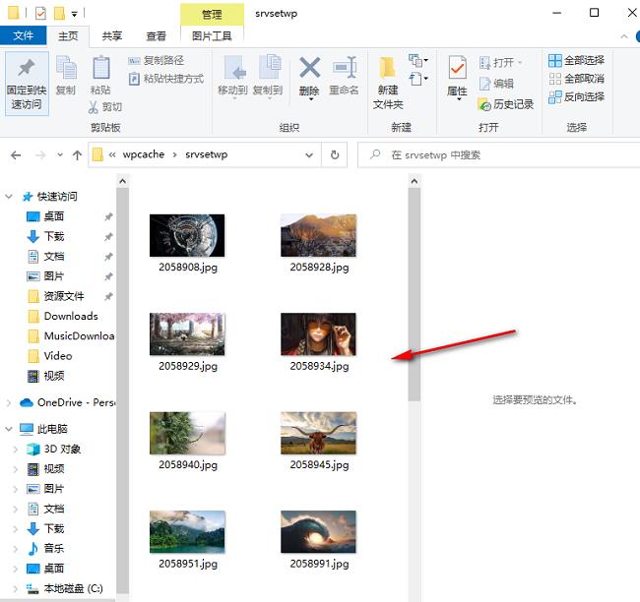Select Downloads (下载) under Quick access

tap(54, 236)
